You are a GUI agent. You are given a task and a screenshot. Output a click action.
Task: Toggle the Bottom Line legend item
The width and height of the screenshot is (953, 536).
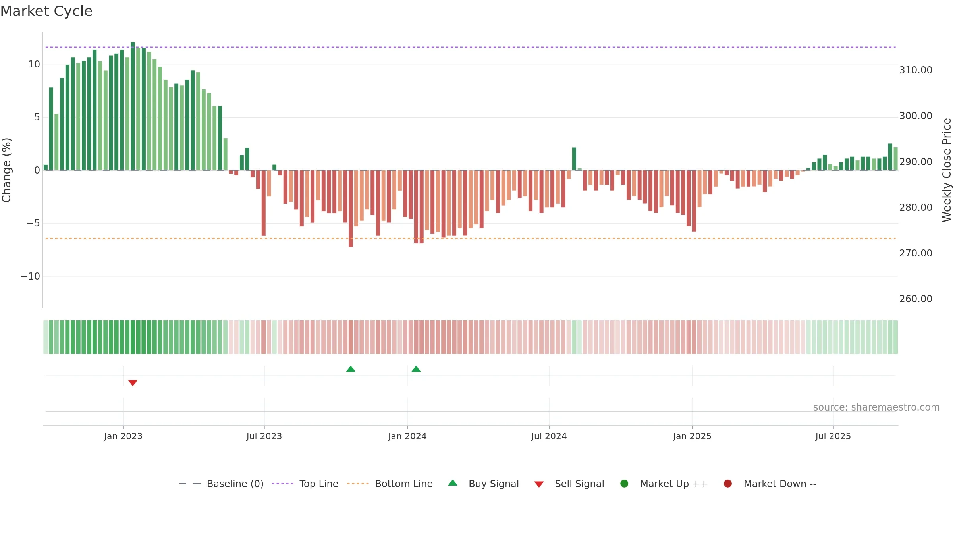click(x=390, y=484)
